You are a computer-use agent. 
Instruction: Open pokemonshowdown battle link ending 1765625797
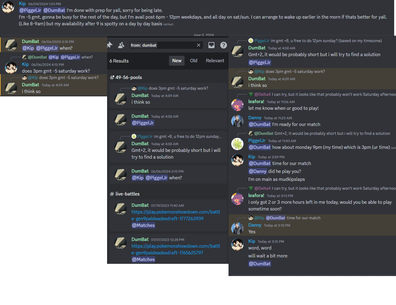[176, 249]
